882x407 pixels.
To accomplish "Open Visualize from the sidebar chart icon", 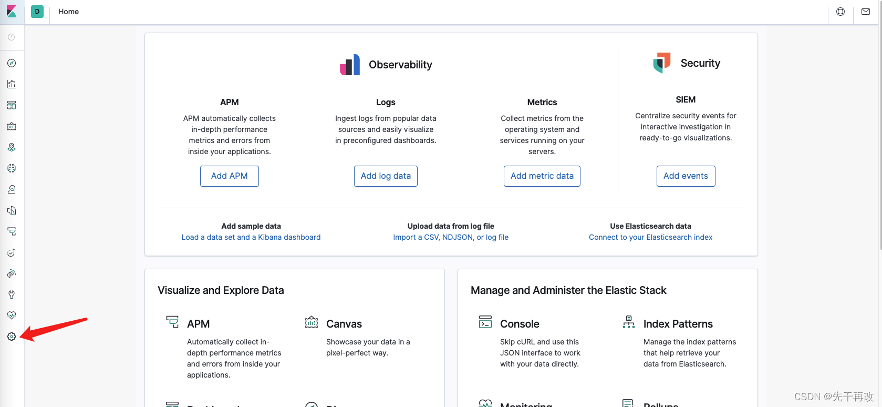I will (x=12, y=84).
